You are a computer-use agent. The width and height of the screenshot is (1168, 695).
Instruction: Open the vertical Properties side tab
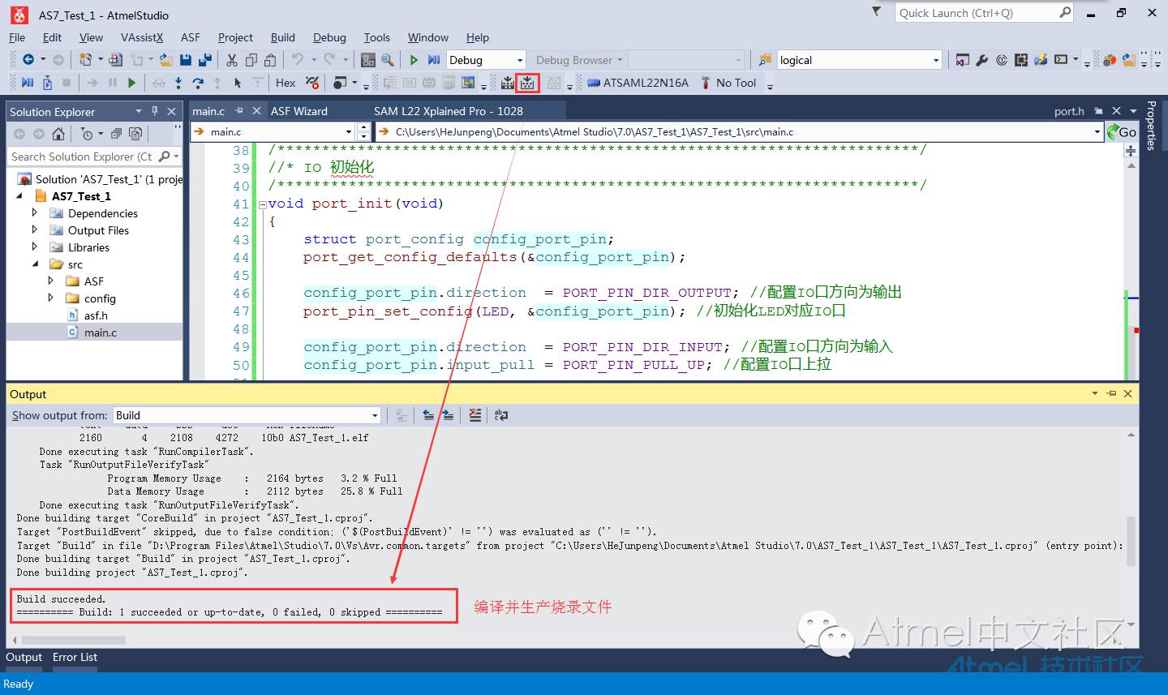coord(1152,126)
